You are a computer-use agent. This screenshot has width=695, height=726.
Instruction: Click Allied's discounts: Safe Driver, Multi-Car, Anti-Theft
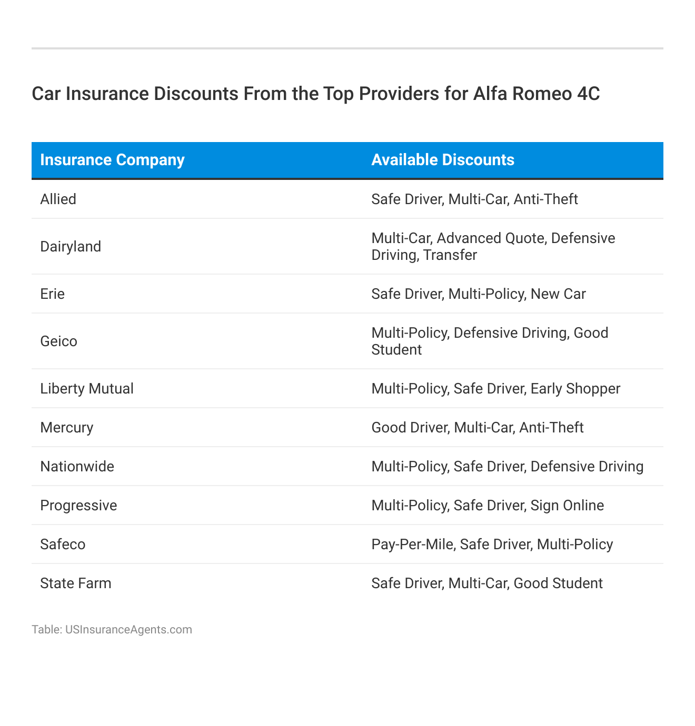pyautogui.click(x=474, y=199)
